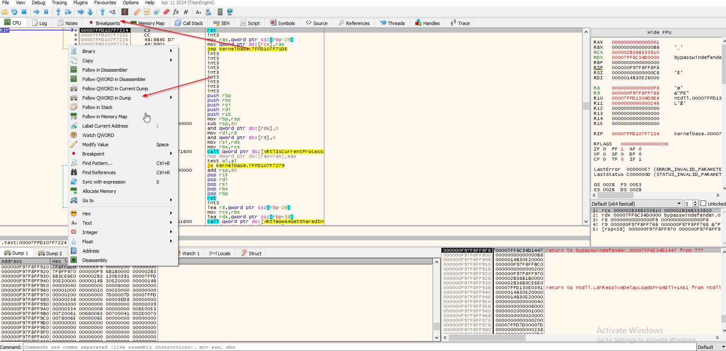Viewport: 726px width, 351px height.
Task: Choose Follow in Disassembler from context menu
Action: point(123,70)
